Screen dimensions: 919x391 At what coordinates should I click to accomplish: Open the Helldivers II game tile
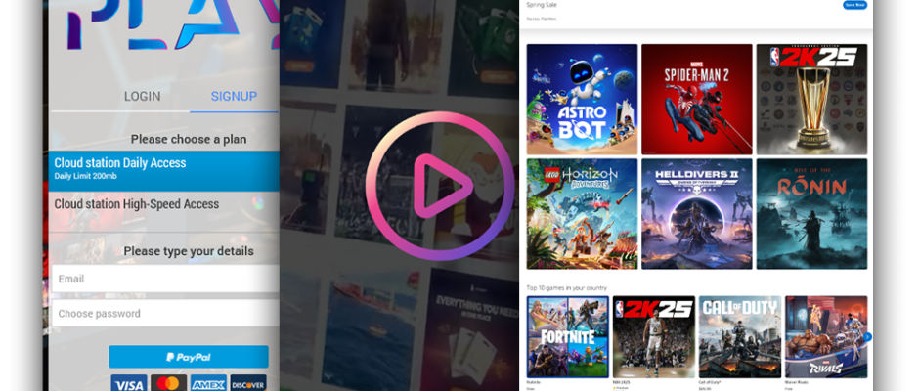pos(697,214)
